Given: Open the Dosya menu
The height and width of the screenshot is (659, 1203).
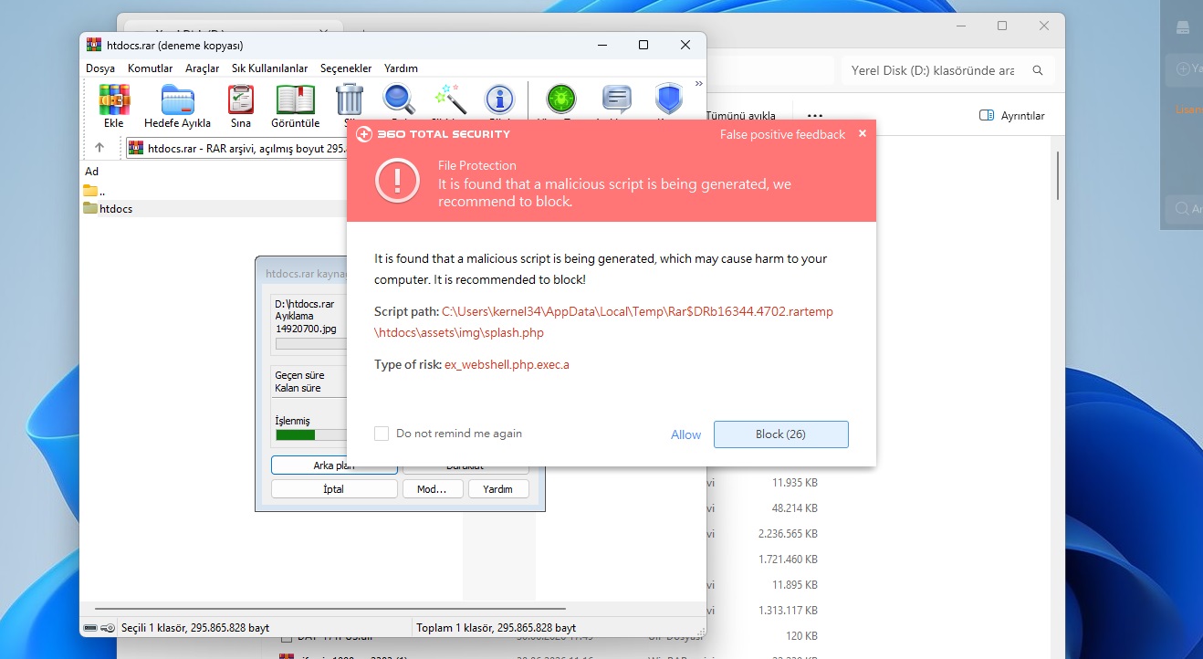Looking at the screenshot, I should coord(100,68).
